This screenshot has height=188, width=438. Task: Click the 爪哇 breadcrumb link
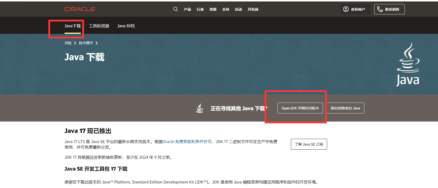click(68, 43)
